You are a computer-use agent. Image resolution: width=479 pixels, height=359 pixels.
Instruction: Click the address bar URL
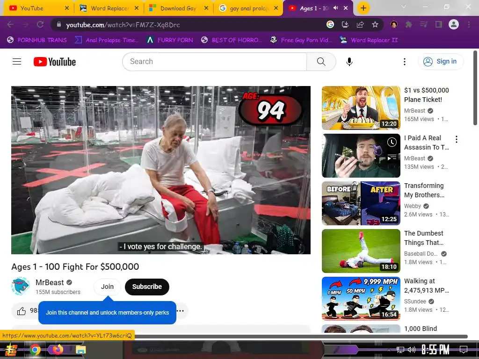coord(123,25)
